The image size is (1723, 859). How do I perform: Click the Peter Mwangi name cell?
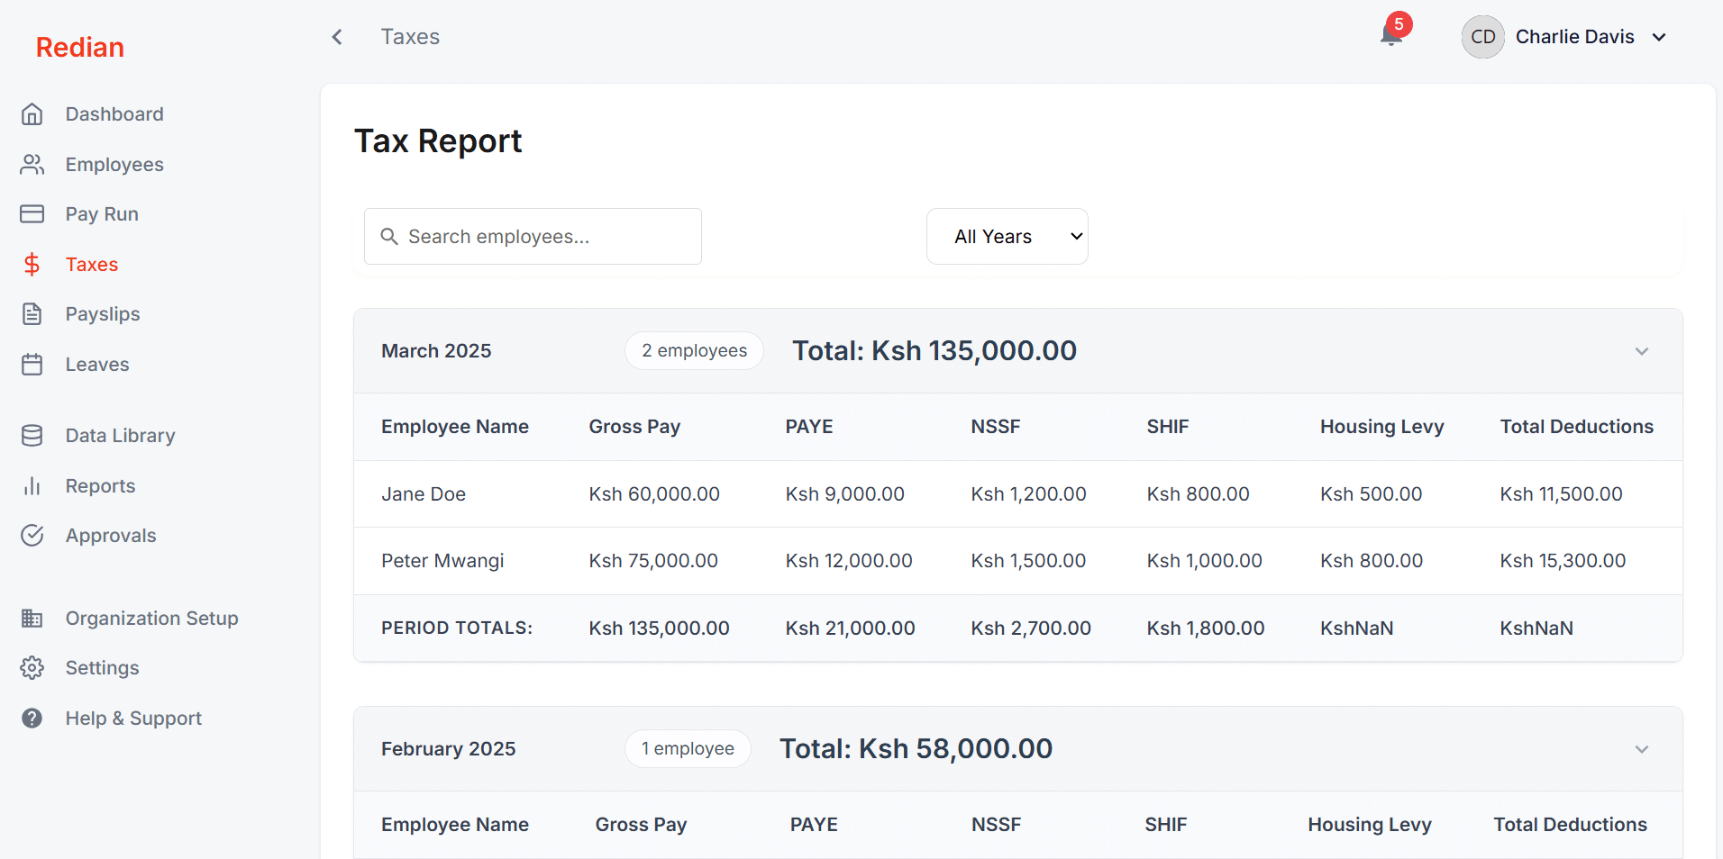point(442,561)
